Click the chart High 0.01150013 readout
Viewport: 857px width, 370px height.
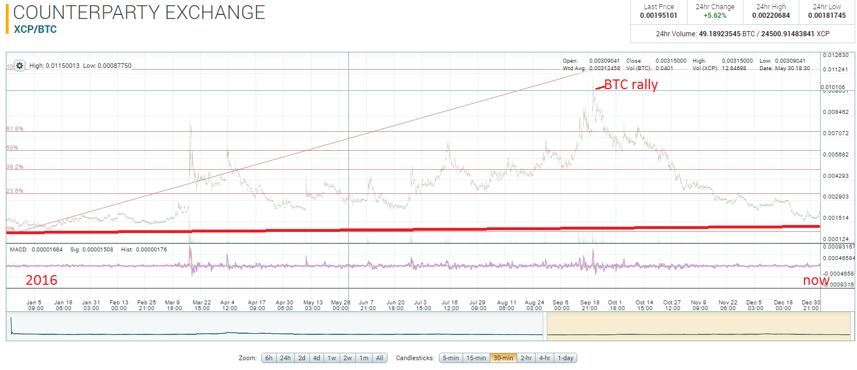point(55,66)
